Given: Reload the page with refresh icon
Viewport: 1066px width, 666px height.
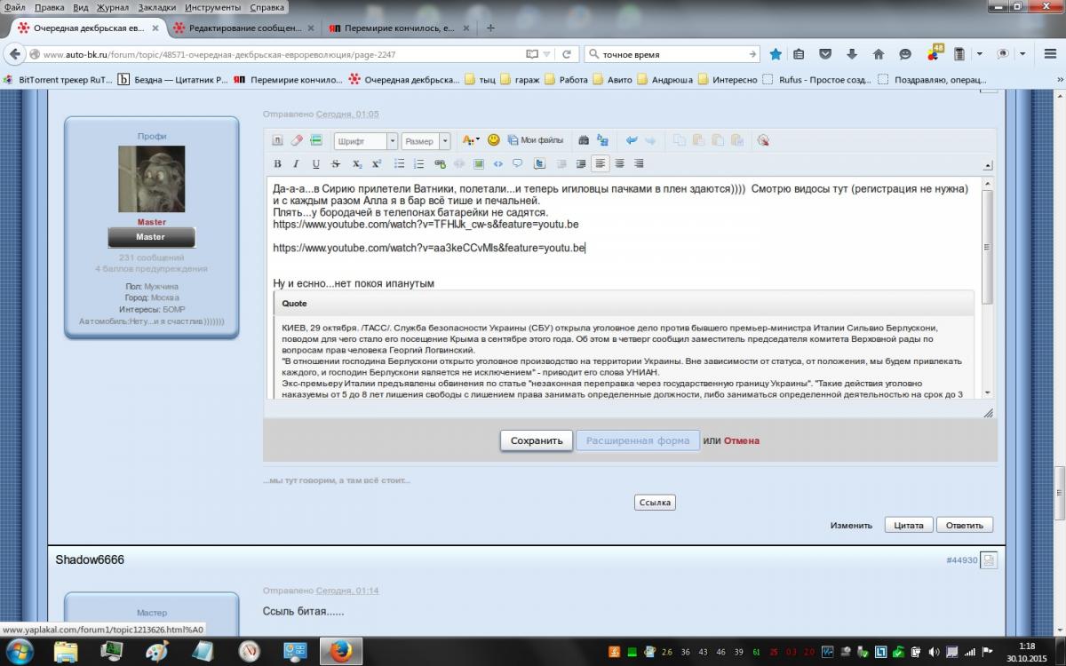Looking at the screenshot, I should point(566,54).
